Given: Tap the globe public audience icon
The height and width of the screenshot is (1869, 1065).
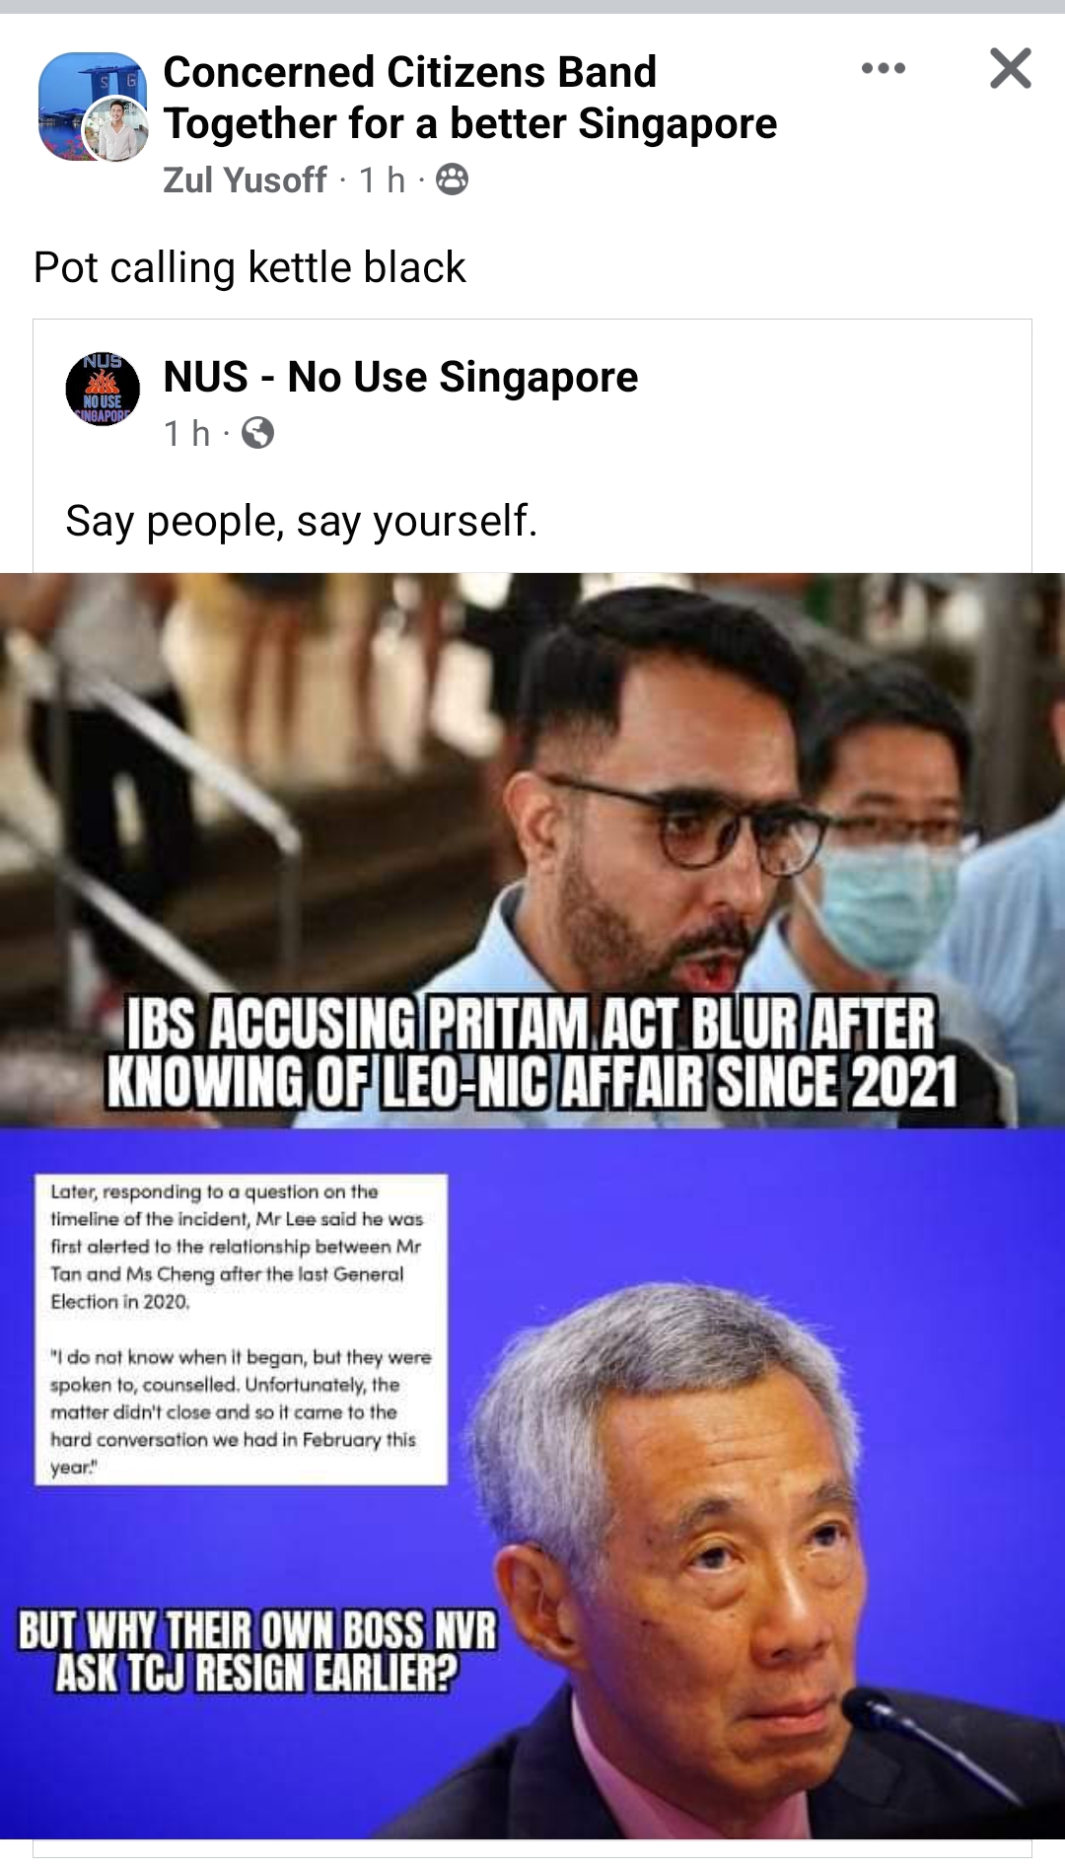Looking at the screenshot, I should coord(257,433).
